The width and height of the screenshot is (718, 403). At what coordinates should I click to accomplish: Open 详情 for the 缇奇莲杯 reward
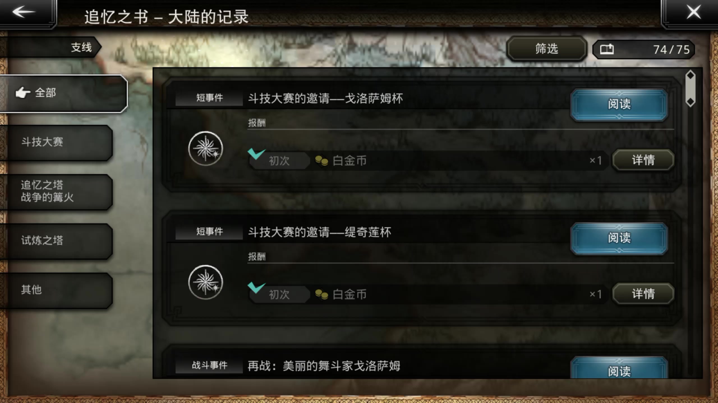[x=643, y=294]
